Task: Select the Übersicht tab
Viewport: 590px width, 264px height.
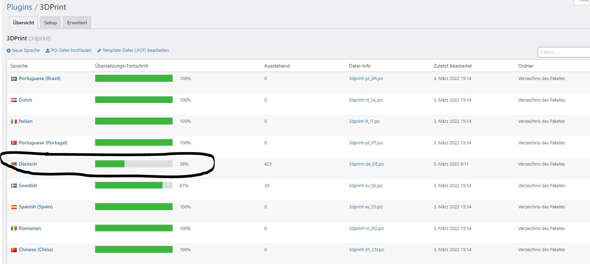Action: (x=23, y=23)
